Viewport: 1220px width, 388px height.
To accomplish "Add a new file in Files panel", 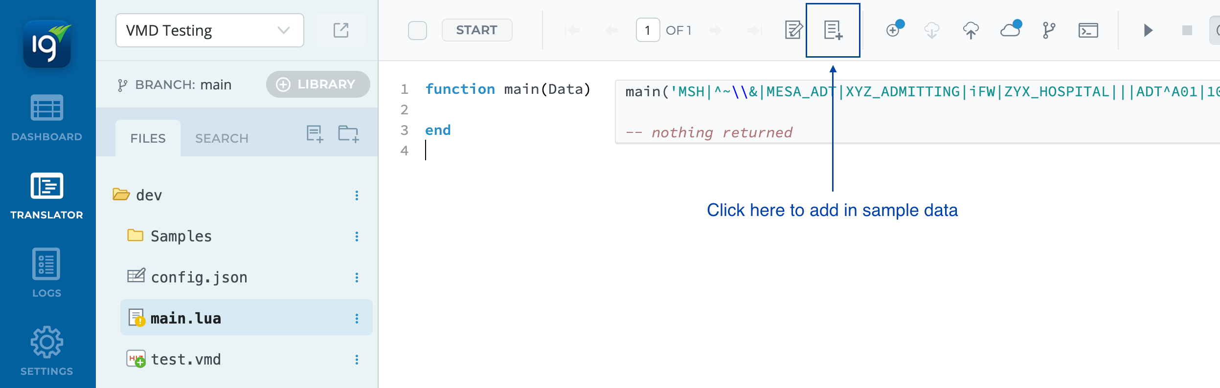I will [315, 133].
